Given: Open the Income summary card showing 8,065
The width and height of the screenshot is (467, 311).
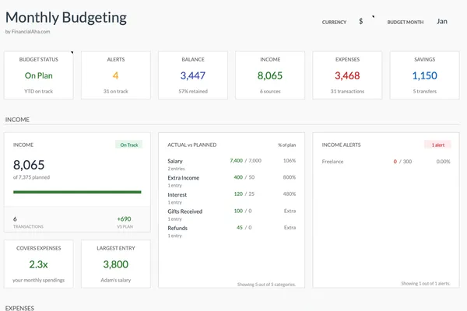Looking at the screenshot, I should pos(269,75).
